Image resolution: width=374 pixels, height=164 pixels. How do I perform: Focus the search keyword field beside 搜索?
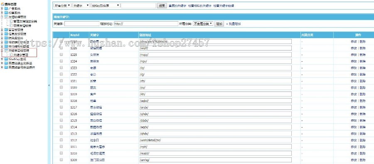(x=138, y=5)
